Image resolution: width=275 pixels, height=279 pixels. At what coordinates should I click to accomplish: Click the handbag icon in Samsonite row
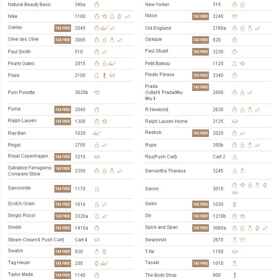[x=97, y=189]
